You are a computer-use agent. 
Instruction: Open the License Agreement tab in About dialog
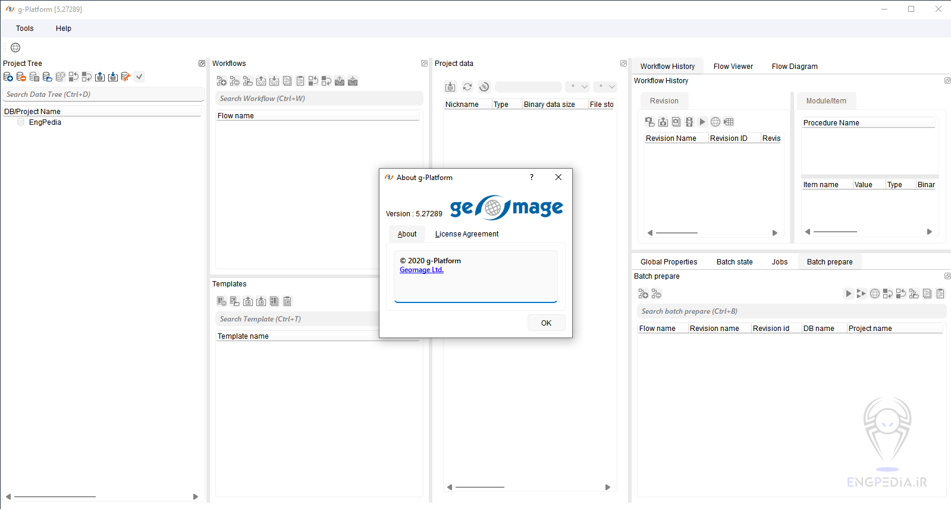[x=466, y=234]
